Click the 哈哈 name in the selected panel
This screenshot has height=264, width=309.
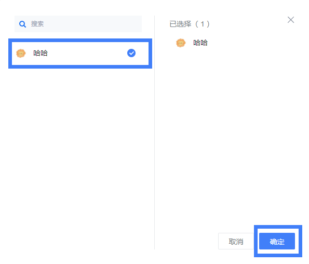coord(200,43)
